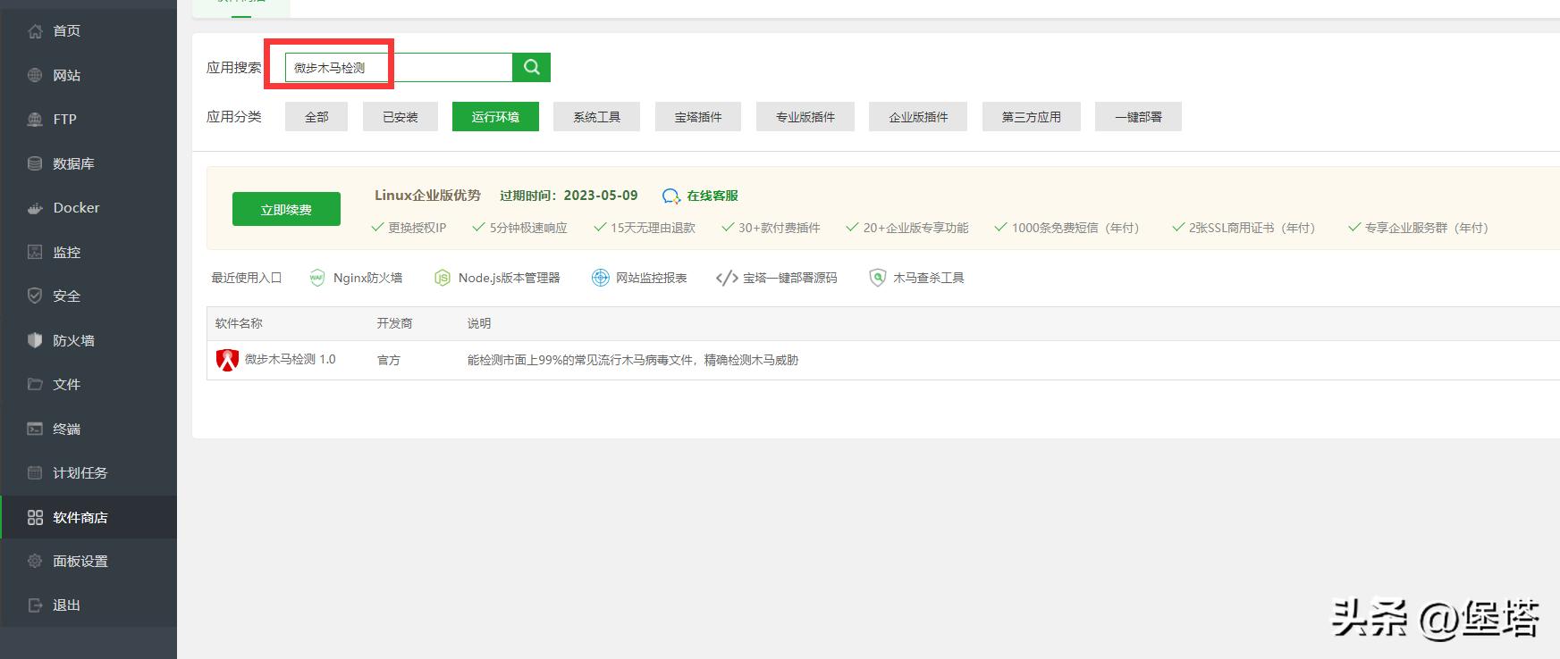Click the 2张SSL商用证书 benefit text

click(1252, 228)
